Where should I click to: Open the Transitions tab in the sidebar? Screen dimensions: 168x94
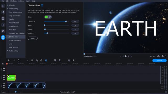[3, 19]
